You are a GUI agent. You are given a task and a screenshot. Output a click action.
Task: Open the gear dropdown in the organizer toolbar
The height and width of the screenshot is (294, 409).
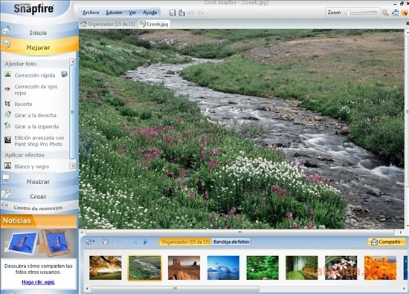(90, 242)
